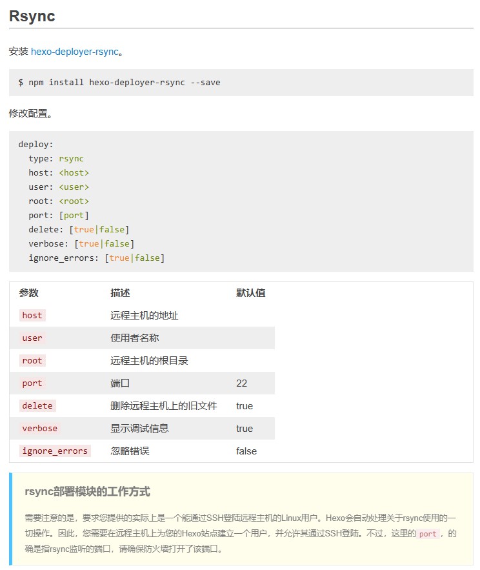Click the "ignore_errors: [true|false]" config line
Image resolution: width=480 pixels, height=570 pixels.
[x=97, y=258]
